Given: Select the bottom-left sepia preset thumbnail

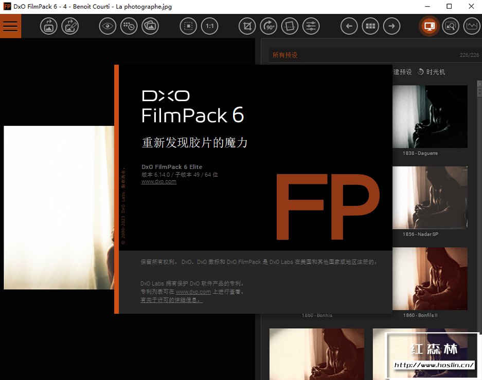Looking at the screenshot, I should coord(317,354).
